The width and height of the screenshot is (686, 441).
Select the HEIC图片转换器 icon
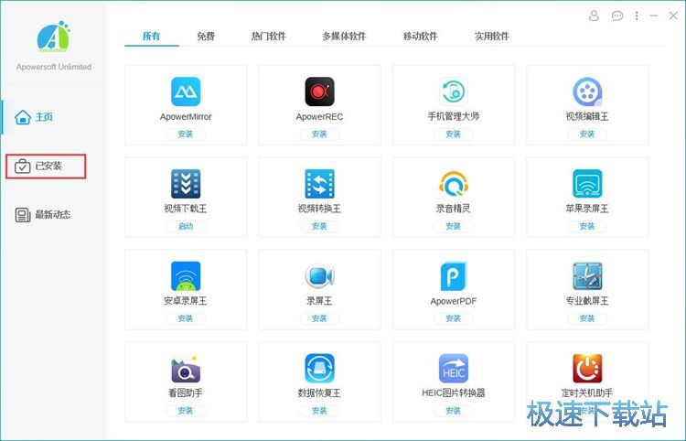pos(454,369)
